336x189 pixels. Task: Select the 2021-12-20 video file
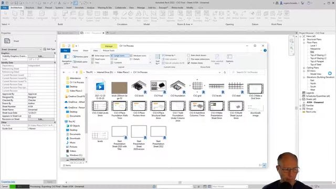[x=100, y=90]
